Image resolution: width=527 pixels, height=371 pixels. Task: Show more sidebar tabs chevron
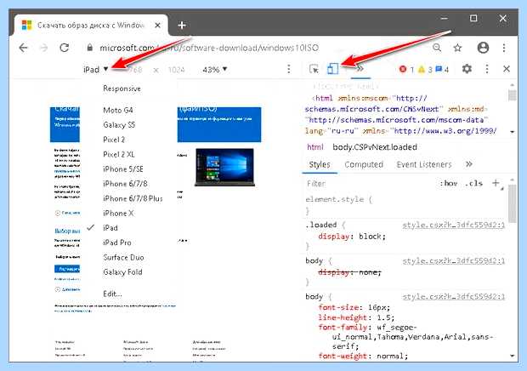(469, 164)
